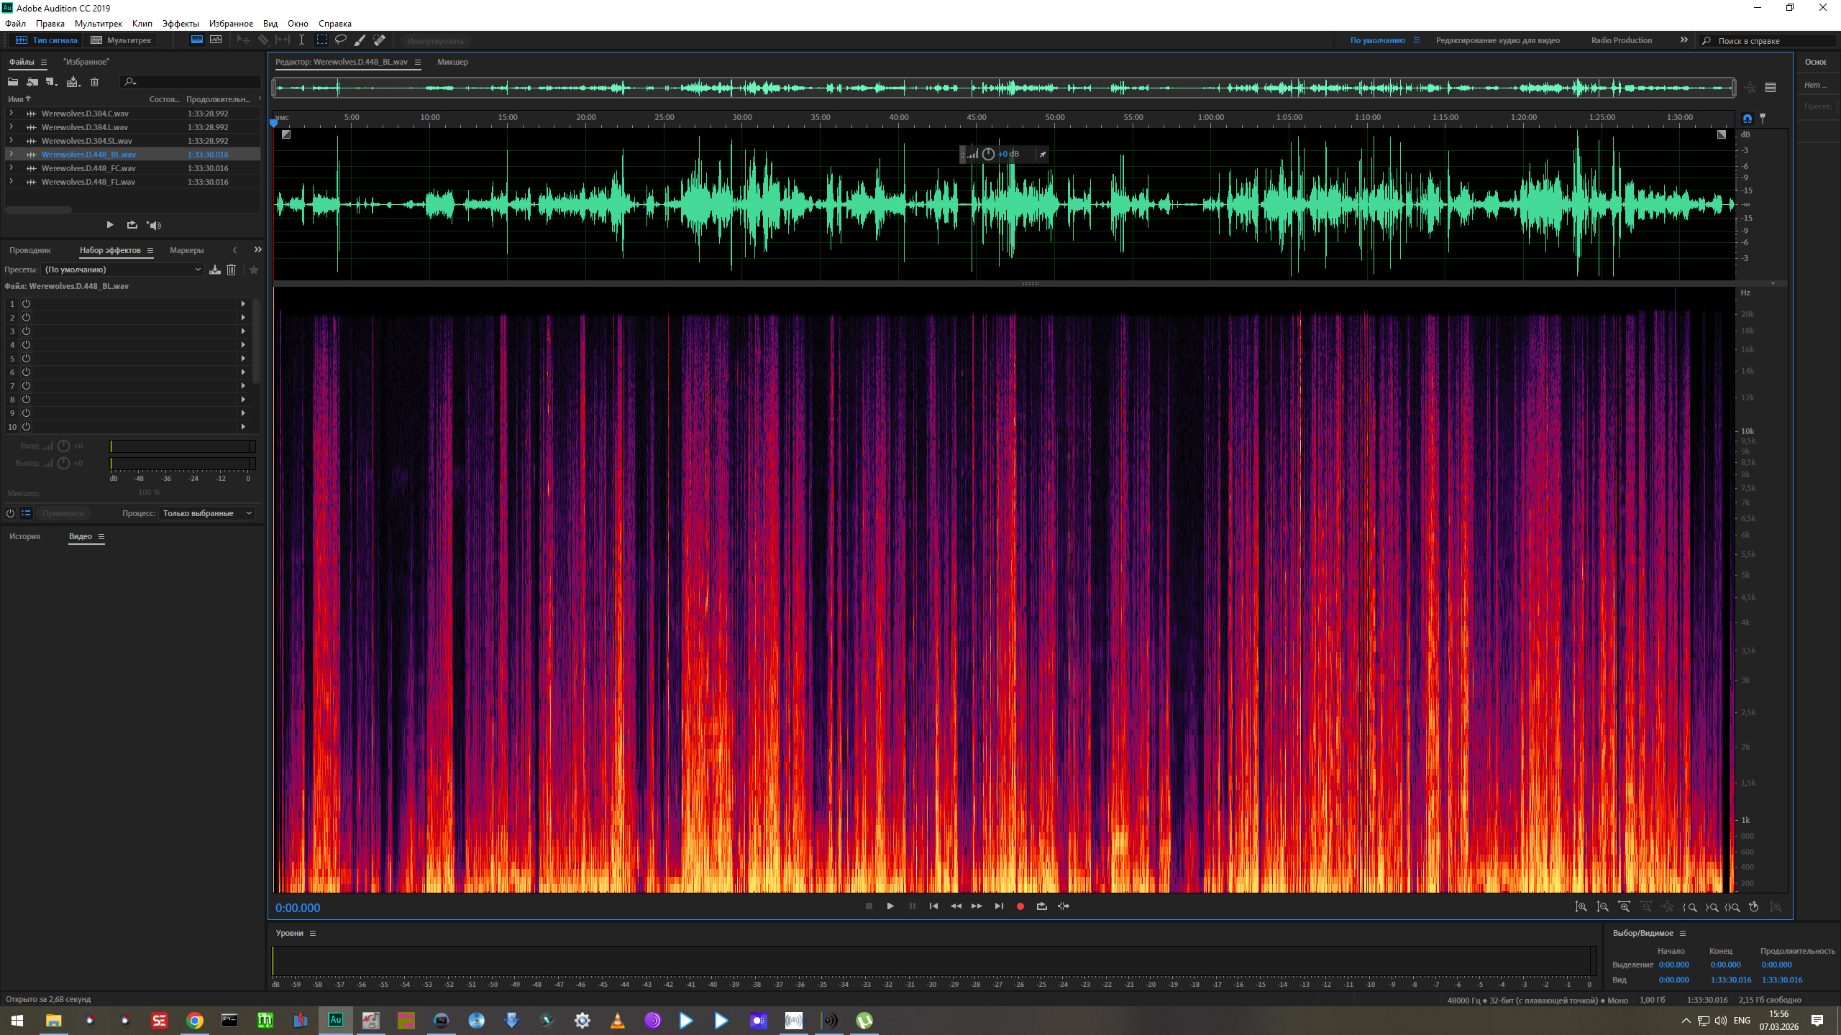Click the Open File folder icon

13,82
